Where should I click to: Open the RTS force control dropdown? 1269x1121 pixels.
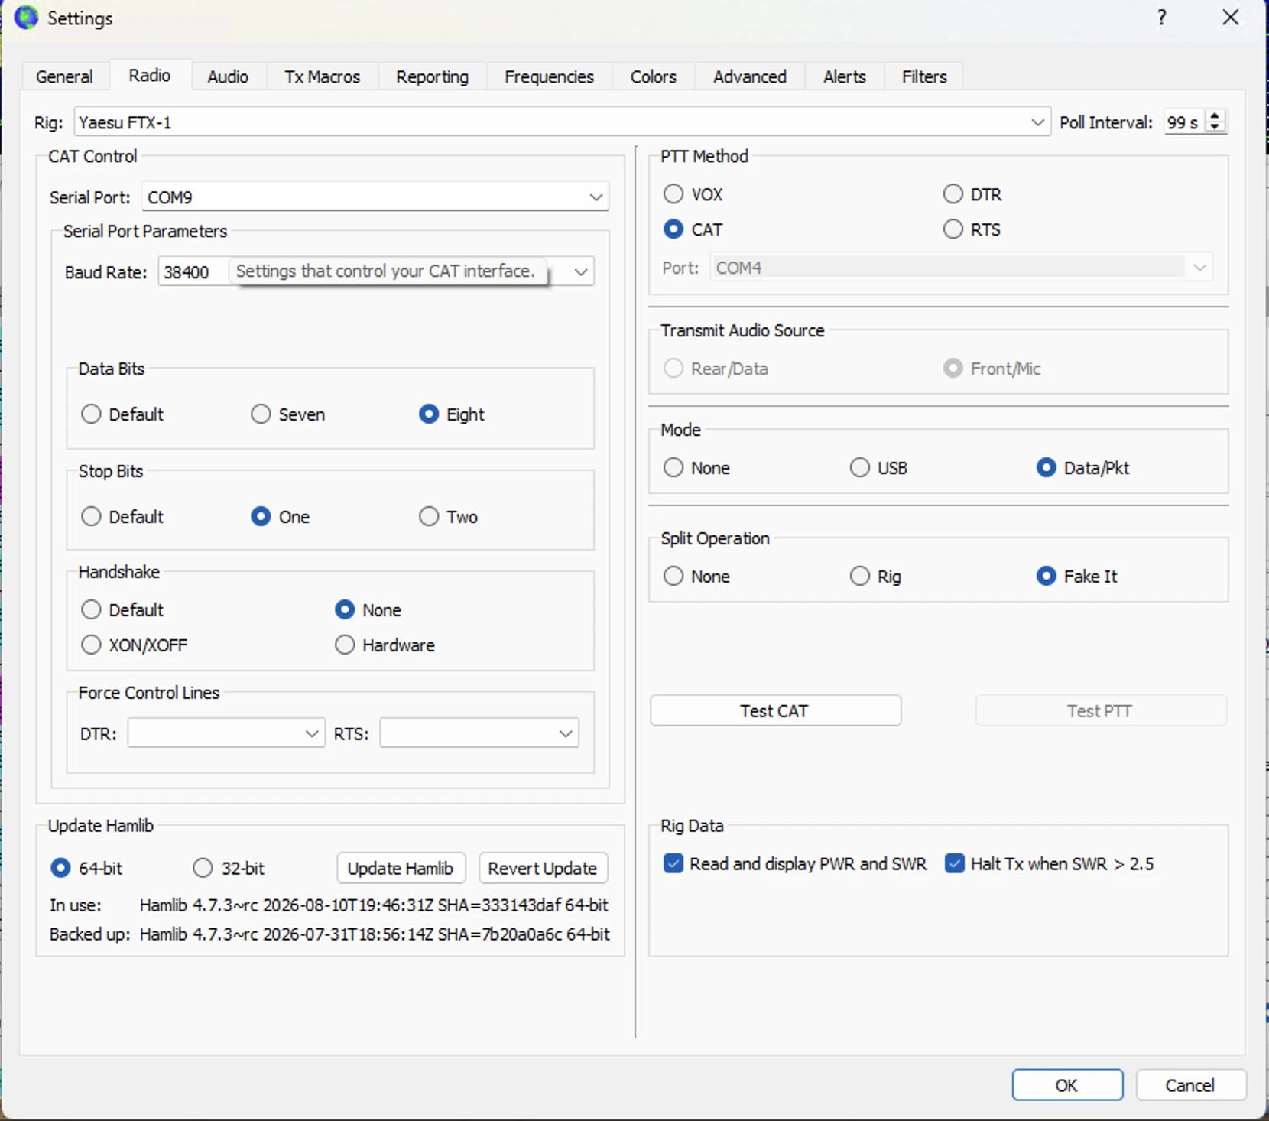[479, 733]
